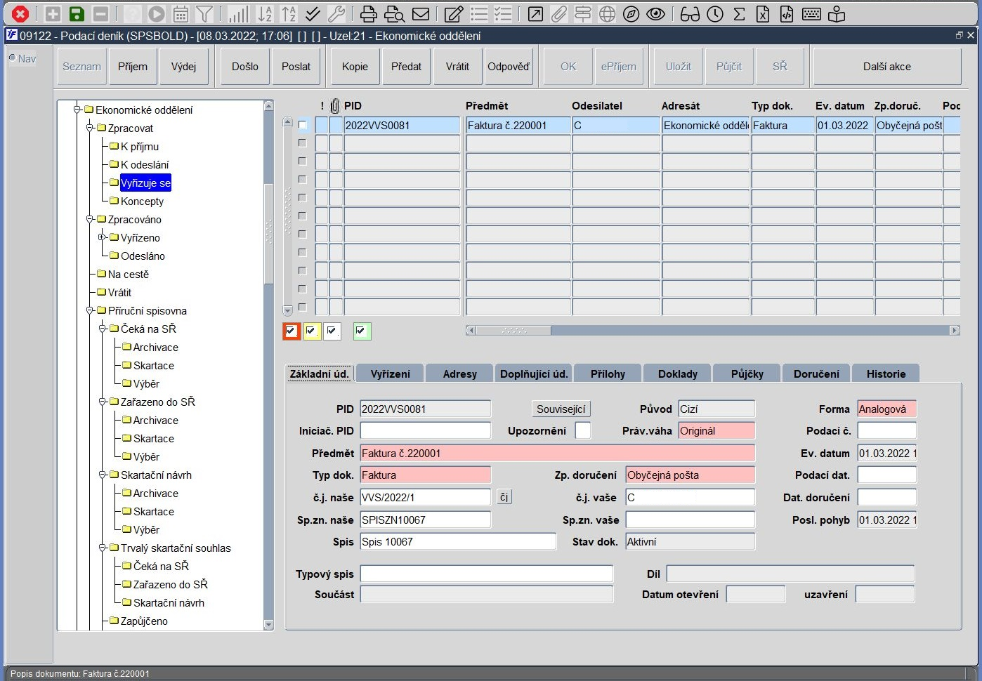Click the printer icon
Viewport: 982px width, 681px height.
(x=369, y=14)
